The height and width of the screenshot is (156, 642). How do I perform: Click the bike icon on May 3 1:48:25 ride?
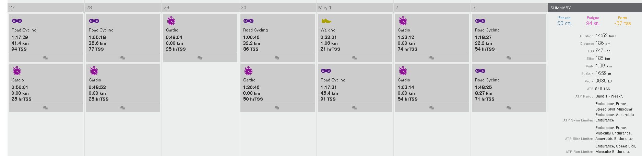[x=480, y=71]
